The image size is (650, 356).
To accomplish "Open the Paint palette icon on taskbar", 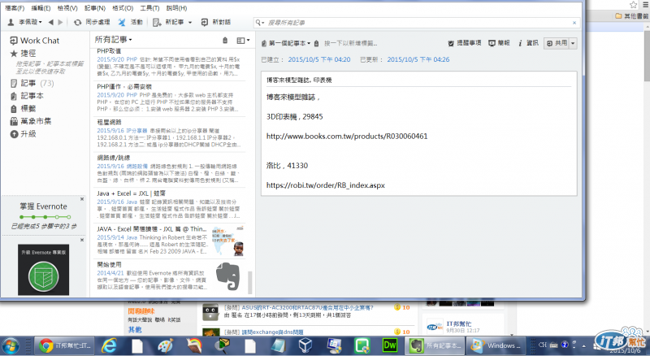I will [x=166, y=345].
